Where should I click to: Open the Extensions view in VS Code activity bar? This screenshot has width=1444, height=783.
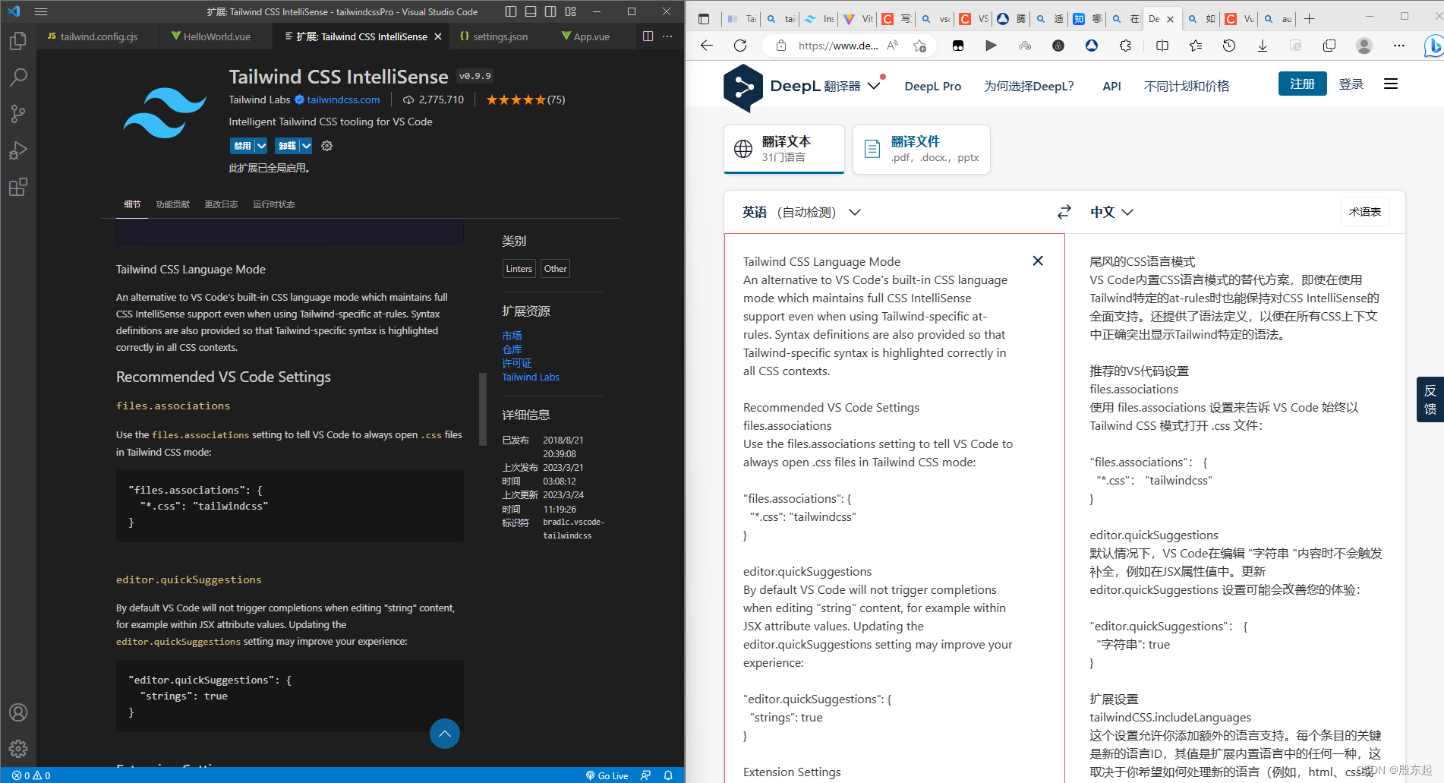[18, 187]
